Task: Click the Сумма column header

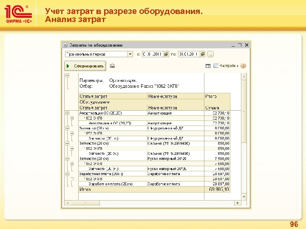Action: (x=217, y=107)
